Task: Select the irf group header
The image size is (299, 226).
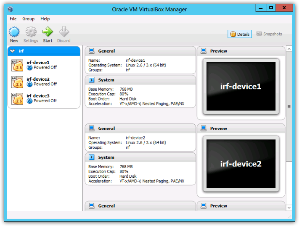Action: pos(44,51)
